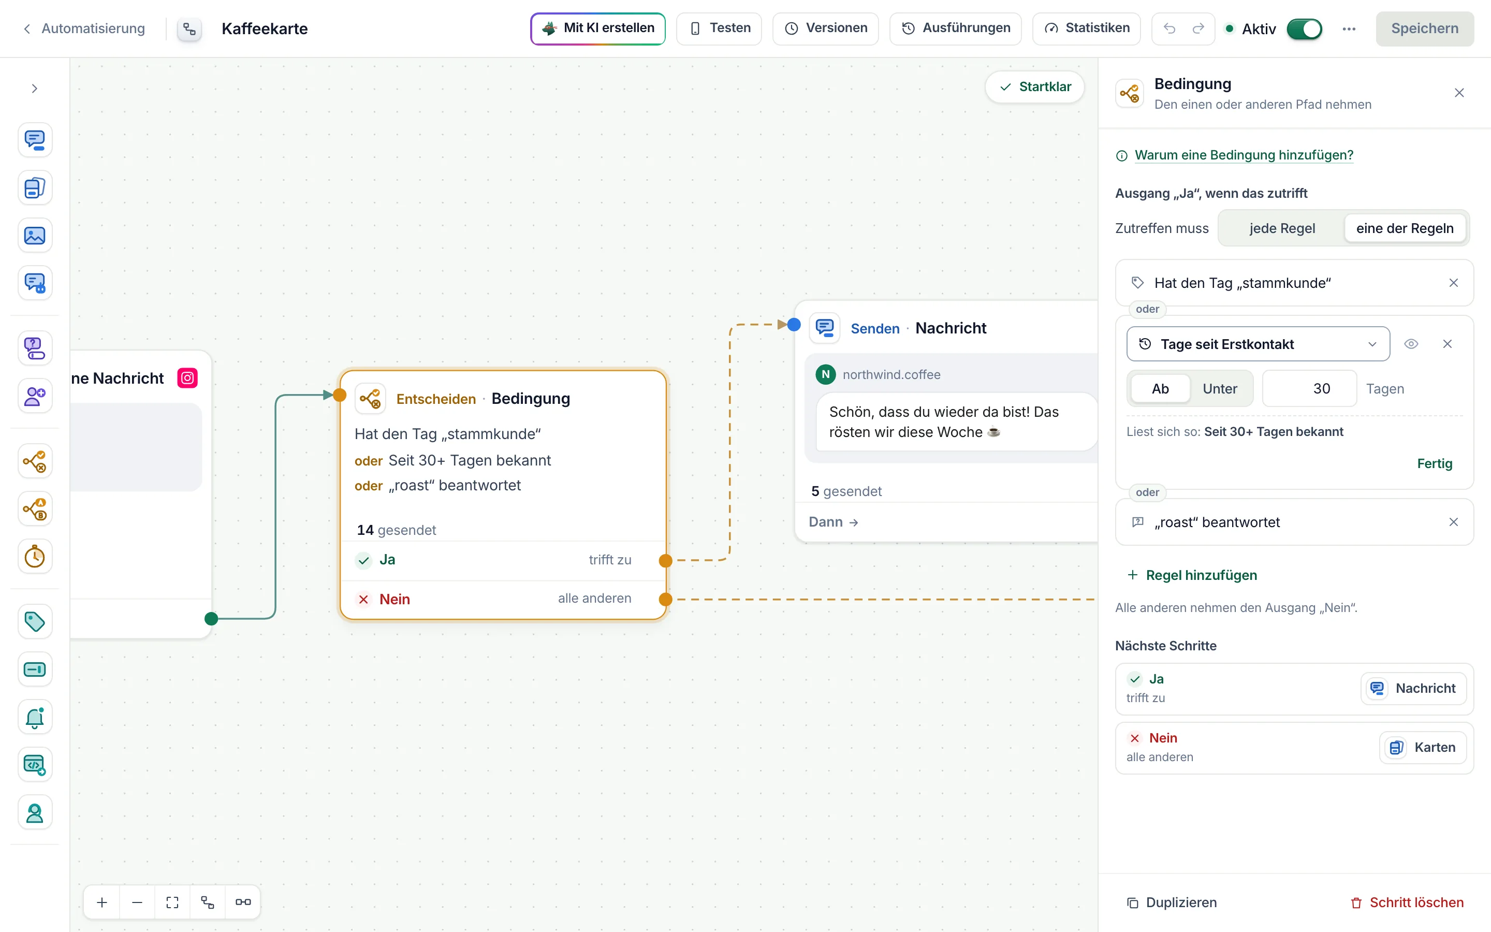Save the automation with Speichern
The height and width of the screenshot is (932, 1491).
1424,28
